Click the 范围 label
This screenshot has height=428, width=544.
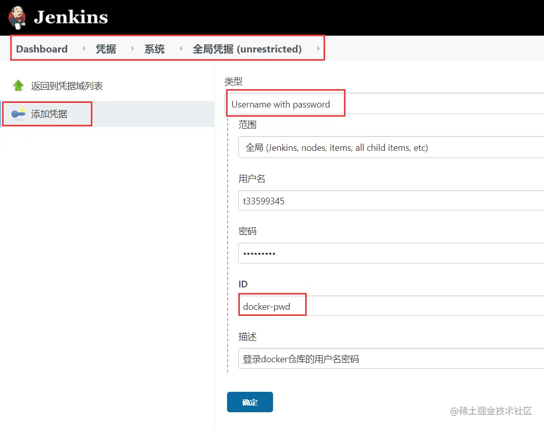(248, 125)
